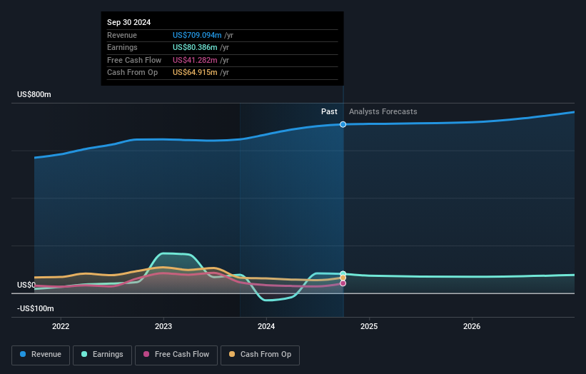Click the 2026 x-axis label
Image resolution: width=586 pixels, height=374 pixels.
[472, 327]
